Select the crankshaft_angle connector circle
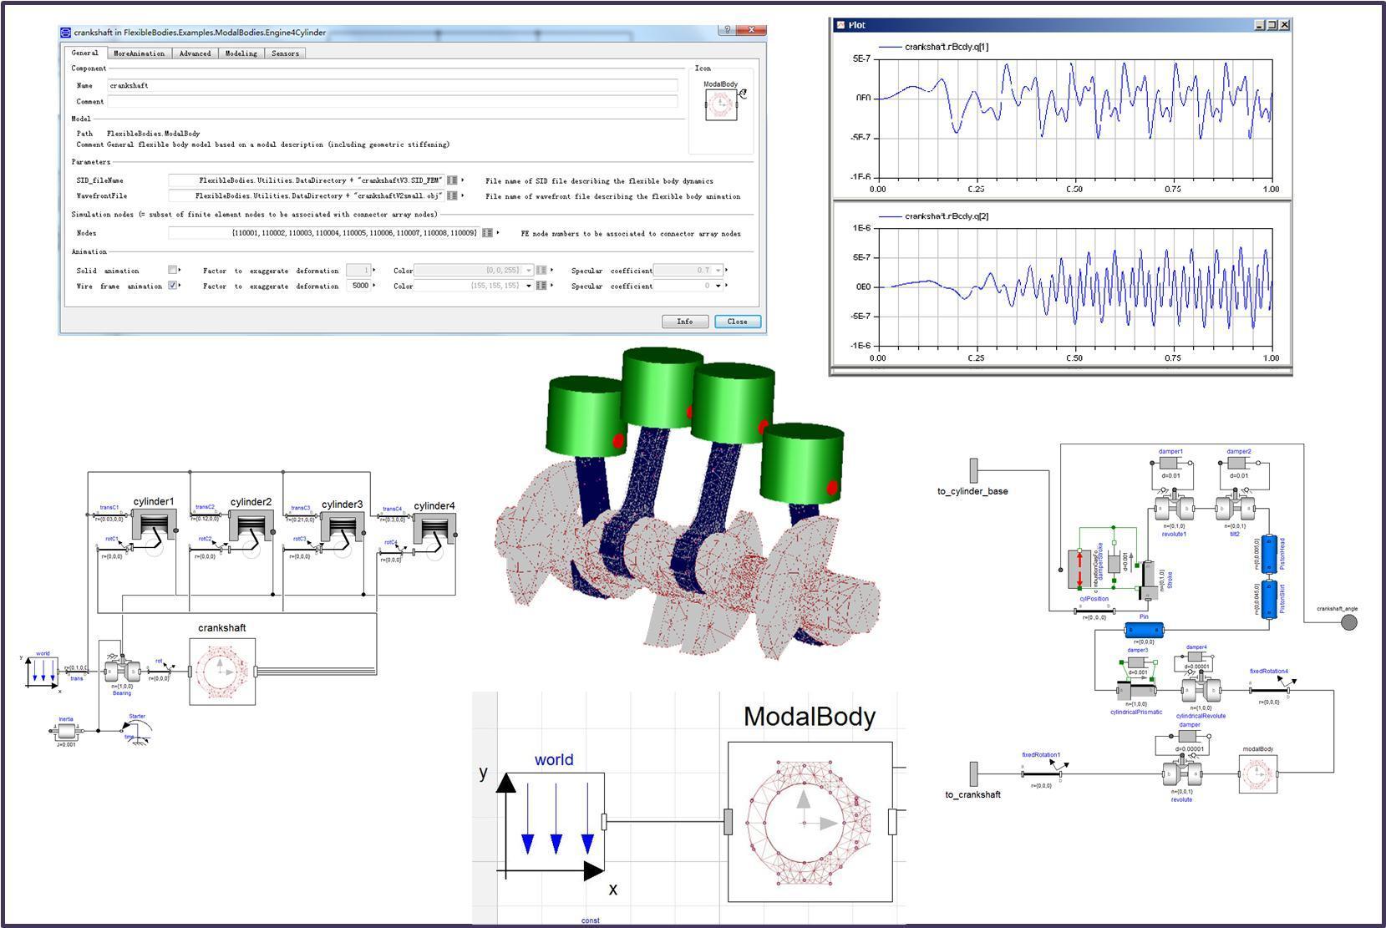This screenshot has height=928, width=1386. [x=1349, y=622]
